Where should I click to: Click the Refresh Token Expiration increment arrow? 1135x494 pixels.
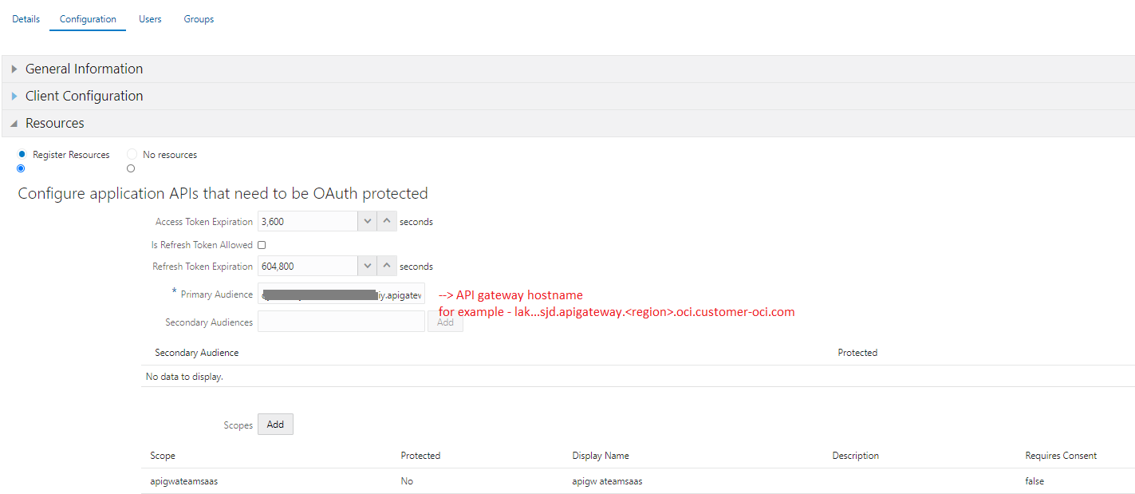[x=387, y=266]
